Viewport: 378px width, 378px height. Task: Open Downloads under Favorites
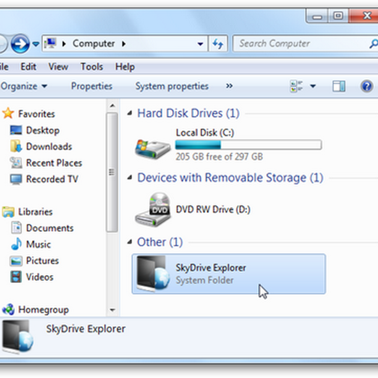[49, 146]
